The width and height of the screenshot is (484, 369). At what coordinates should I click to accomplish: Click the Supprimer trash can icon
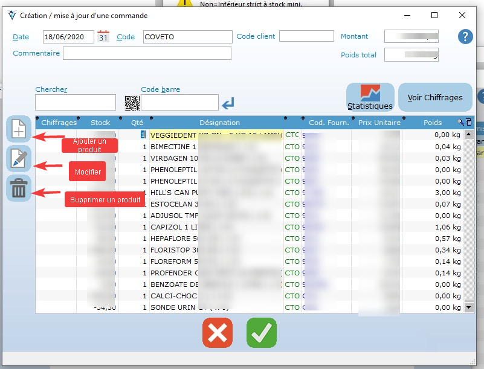19,188
